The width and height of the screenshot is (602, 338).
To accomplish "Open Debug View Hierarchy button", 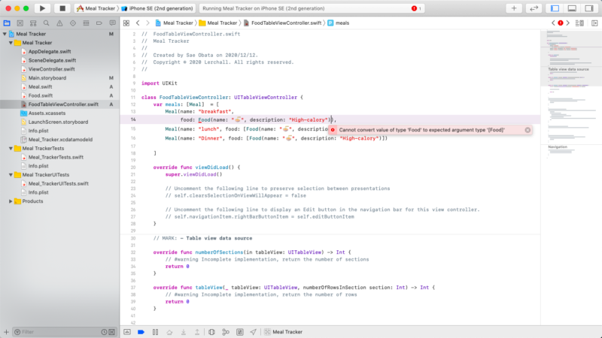I will pos(211,332).
